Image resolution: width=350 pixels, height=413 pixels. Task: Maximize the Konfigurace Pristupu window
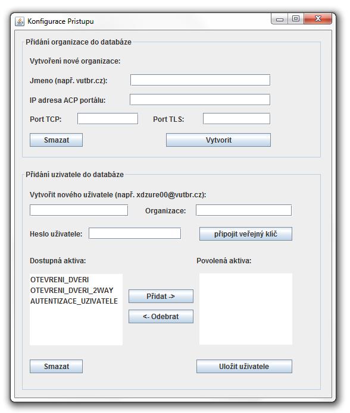[296, 18]
